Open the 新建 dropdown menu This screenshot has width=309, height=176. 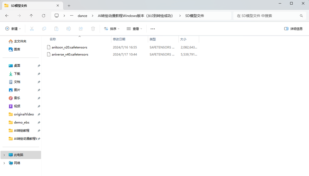tap(13, 29)
